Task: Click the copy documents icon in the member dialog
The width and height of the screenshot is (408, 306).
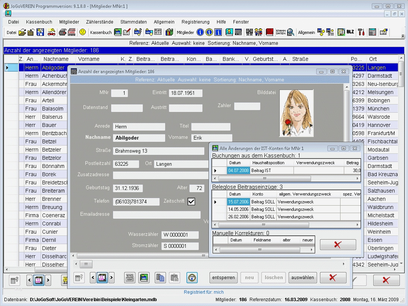Action: coord(160,278)
